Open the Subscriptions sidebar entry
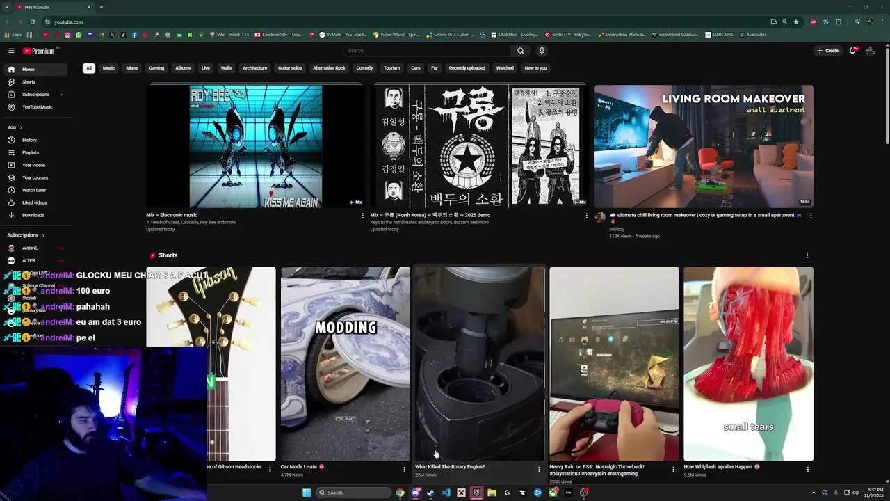Image resolution: width=890 pixels, height=501 pixels. pyautogui.click(x=35, y=95)
